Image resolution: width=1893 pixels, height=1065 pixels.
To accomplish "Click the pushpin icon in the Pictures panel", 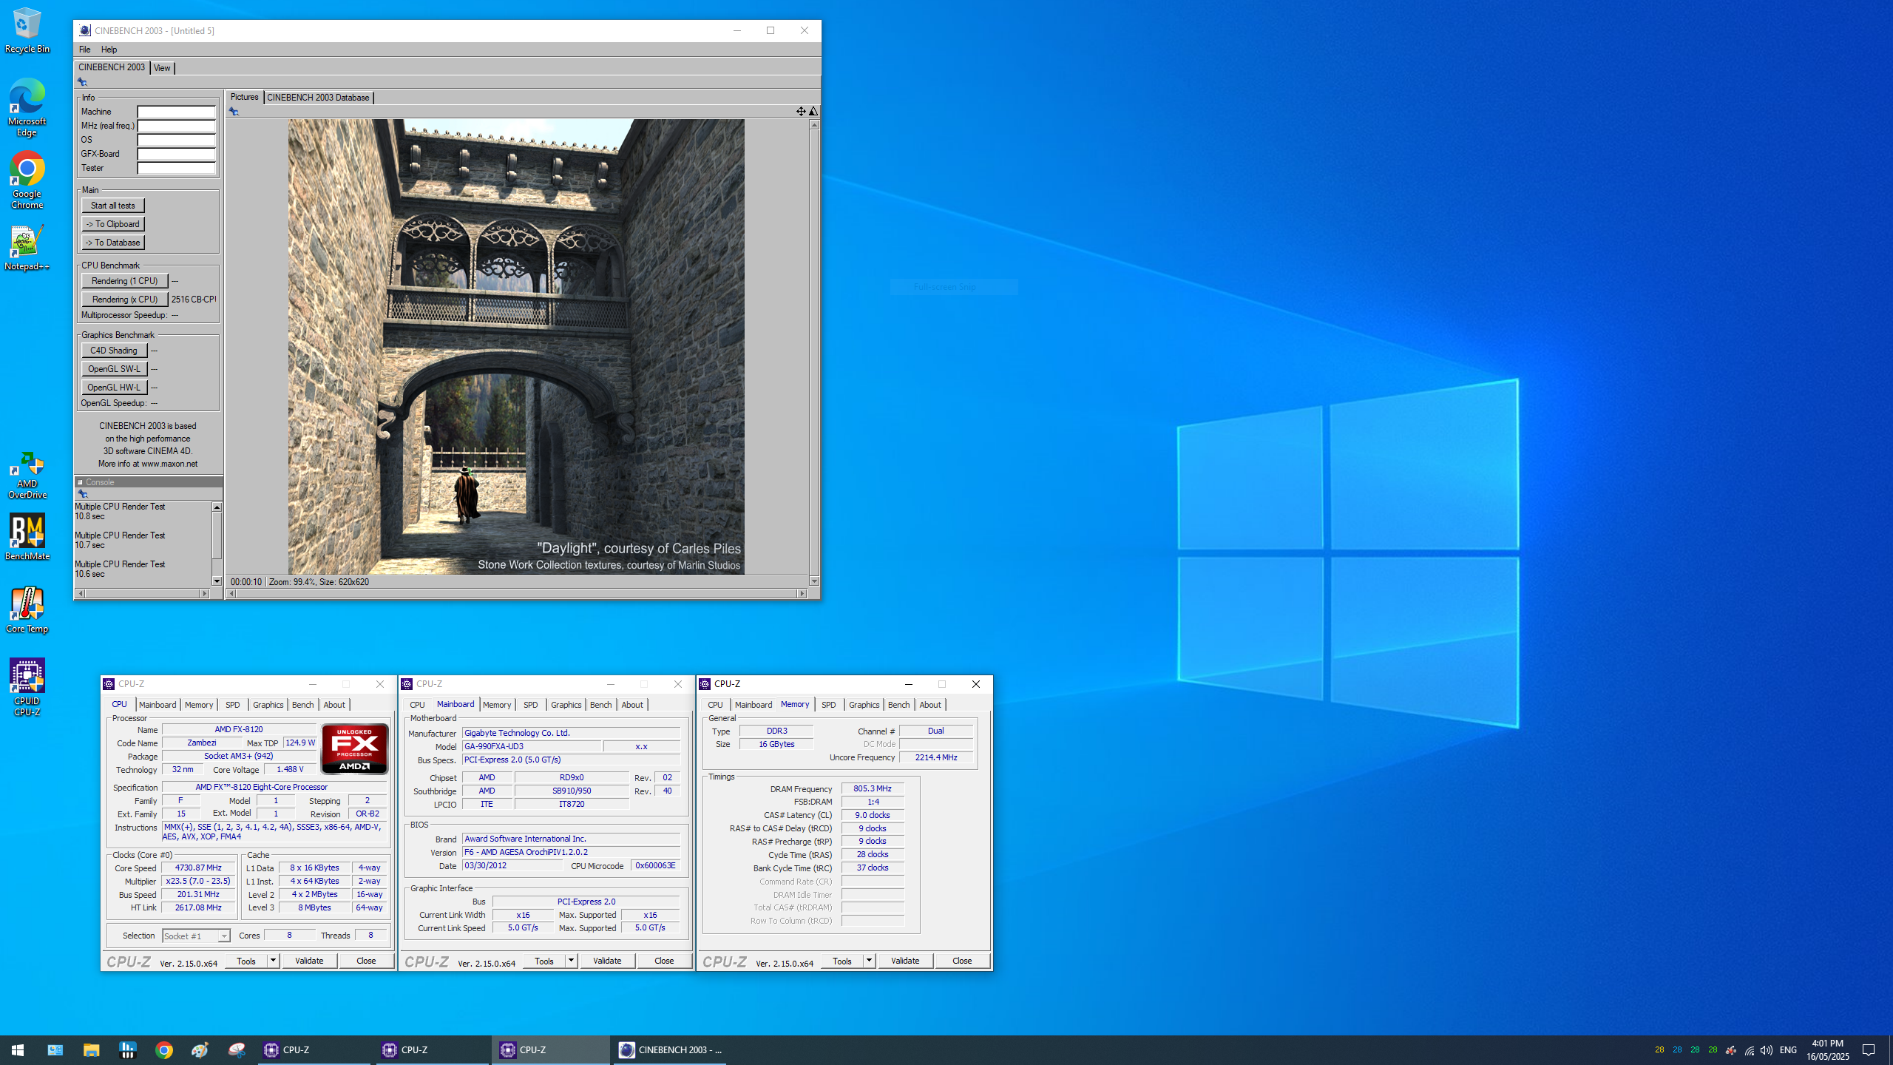I will click(x=234, y=112).
